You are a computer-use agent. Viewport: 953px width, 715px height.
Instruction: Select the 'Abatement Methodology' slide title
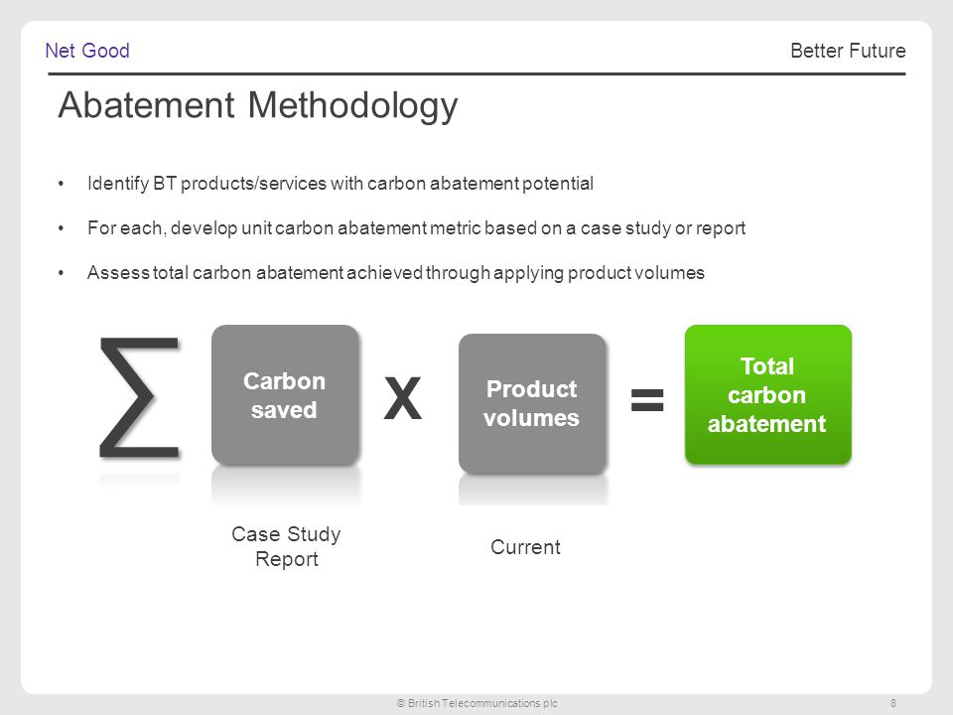tap(258, 106)
